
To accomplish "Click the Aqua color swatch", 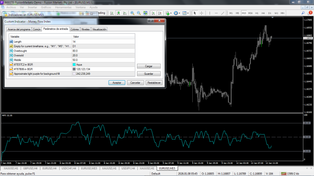I will coord(74,65).
